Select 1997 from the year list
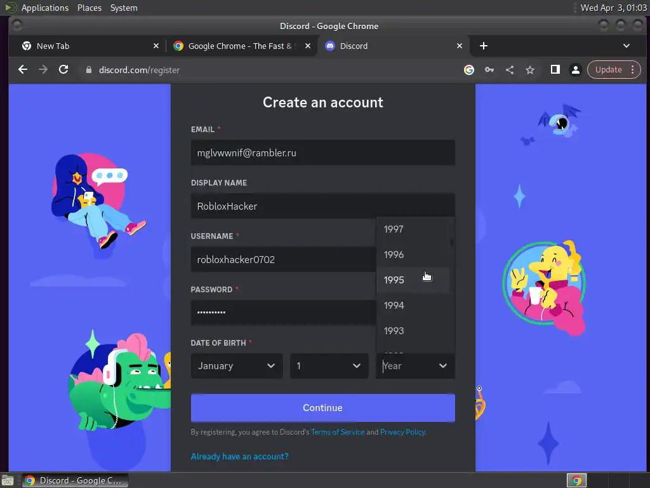650x488 pixels. tap(413, 229)
